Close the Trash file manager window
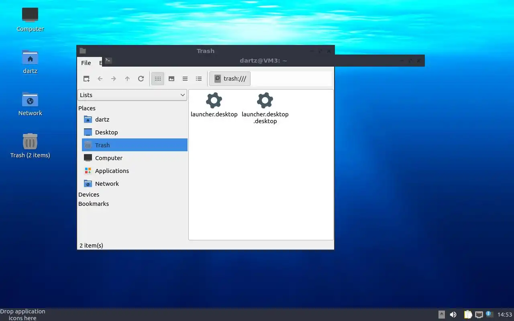514x321 pixels. point(329,51)
